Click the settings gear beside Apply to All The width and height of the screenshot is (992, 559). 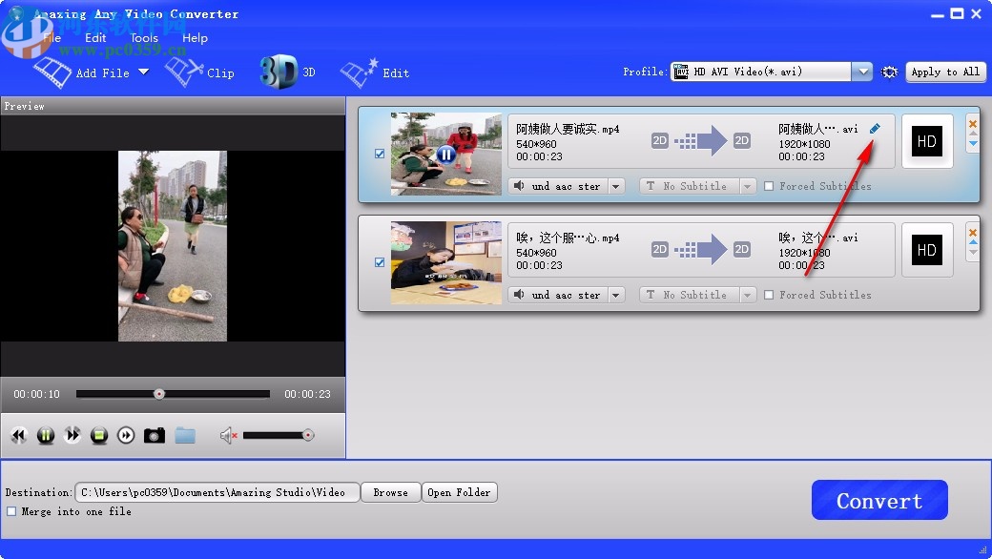(x=889, y=72)
